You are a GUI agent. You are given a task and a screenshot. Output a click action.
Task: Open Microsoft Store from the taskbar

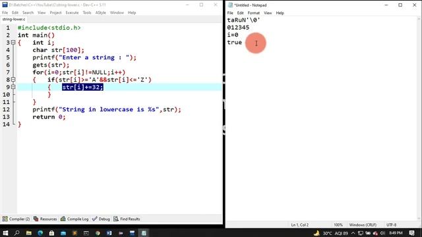click(51, 233)
